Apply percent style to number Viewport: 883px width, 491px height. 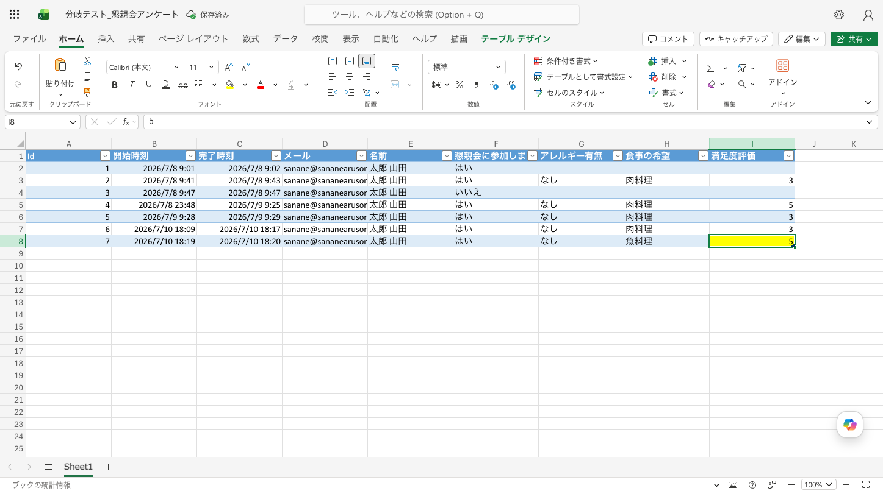pyautogui.click(x=460, y=85)
